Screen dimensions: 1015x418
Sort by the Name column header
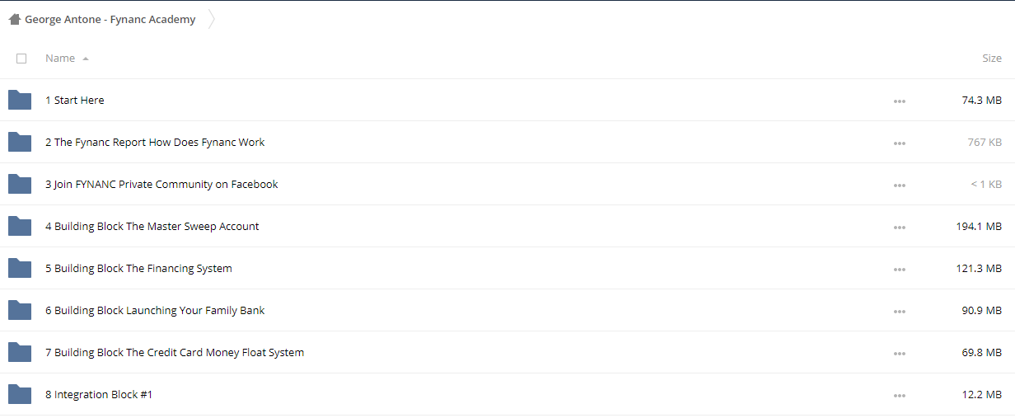(60, 59)
